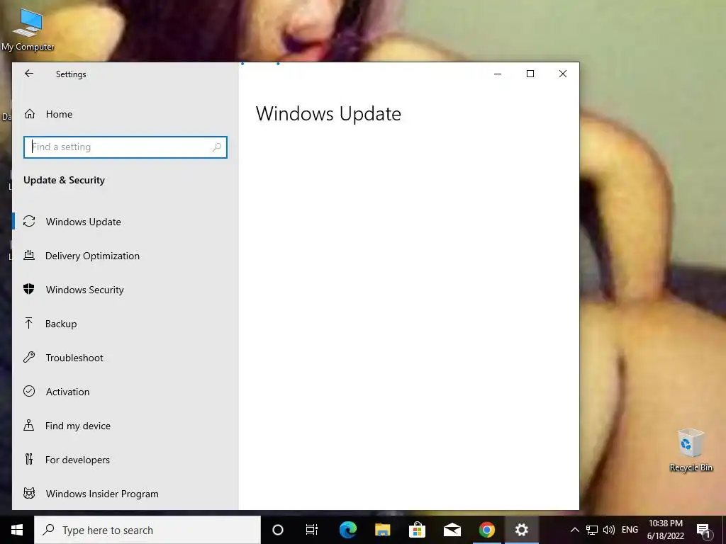726x544 pixels.
Task: Open the volume control in the tray
Action: (609, 530)
